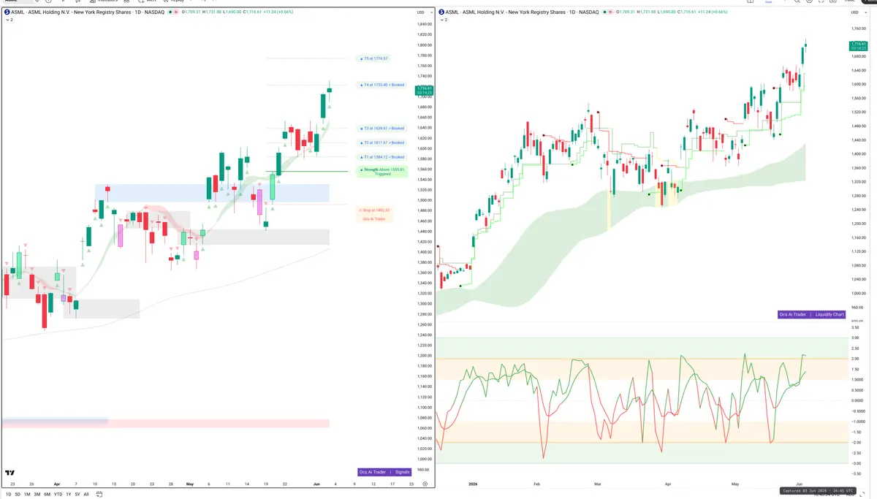Open the go-to-date calendar icon
The height and width of the screenshot is (499, 877).
[98, 494]
